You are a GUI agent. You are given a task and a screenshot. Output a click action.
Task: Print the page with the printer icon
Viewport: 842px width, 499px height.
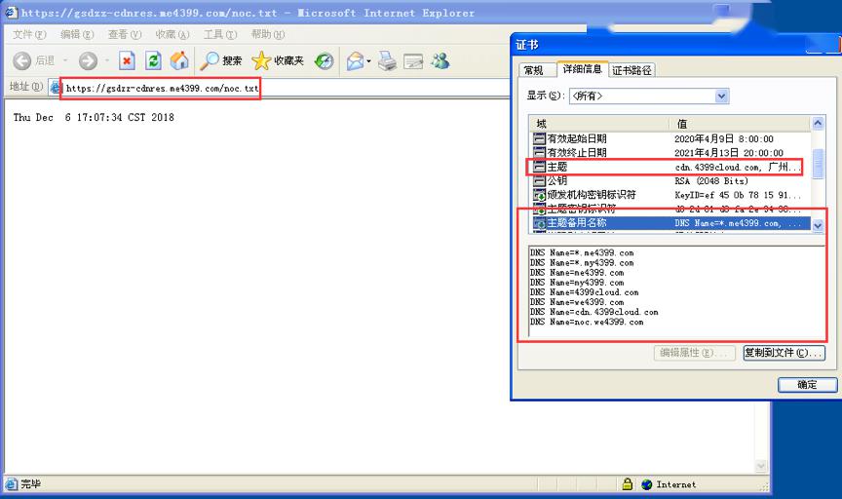tap(387, 61)
